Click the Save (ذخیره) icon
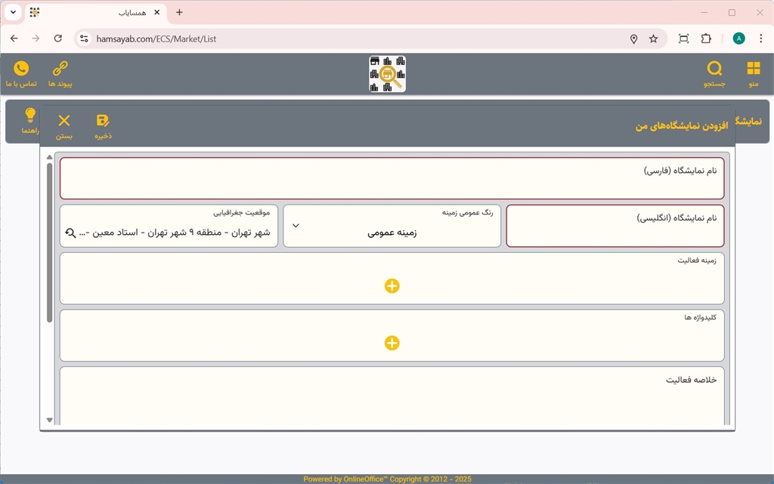Screen dimensions: 774x484 (x=103, y=122)
